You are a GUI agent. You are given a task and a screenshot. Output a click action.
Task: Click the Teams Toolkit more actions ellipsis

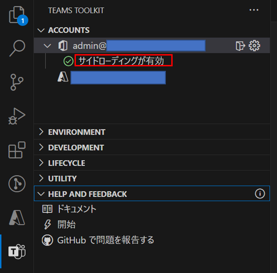point(254,10)
